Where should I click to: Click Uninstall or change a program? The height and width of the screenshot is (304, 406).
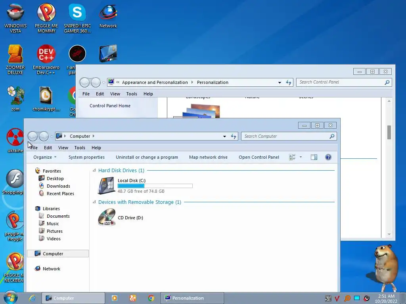(147, 157)
